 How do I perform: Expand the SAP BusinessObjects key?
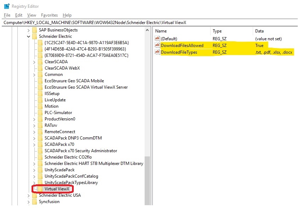click(x=28, y=30)
